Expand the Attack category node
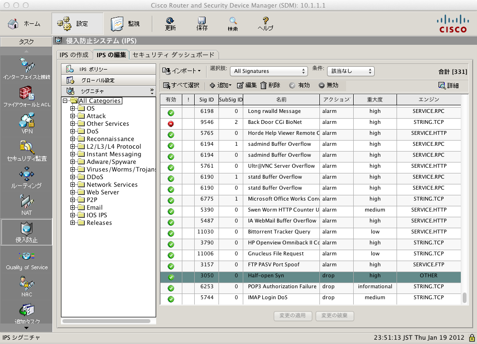The image size is (477, 344). click(x=72, y=116)
